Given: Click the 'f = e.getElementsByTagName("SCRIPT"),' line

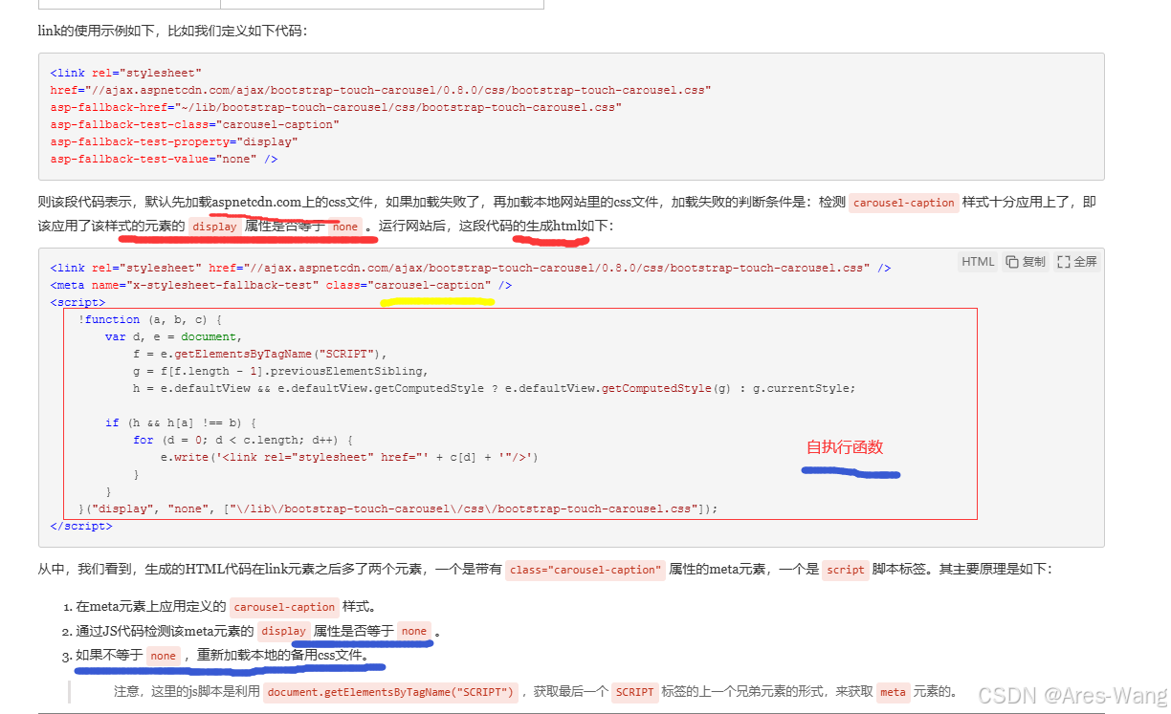Looking at the screenshot, I should pyautogui.click(x=260, y=354).
